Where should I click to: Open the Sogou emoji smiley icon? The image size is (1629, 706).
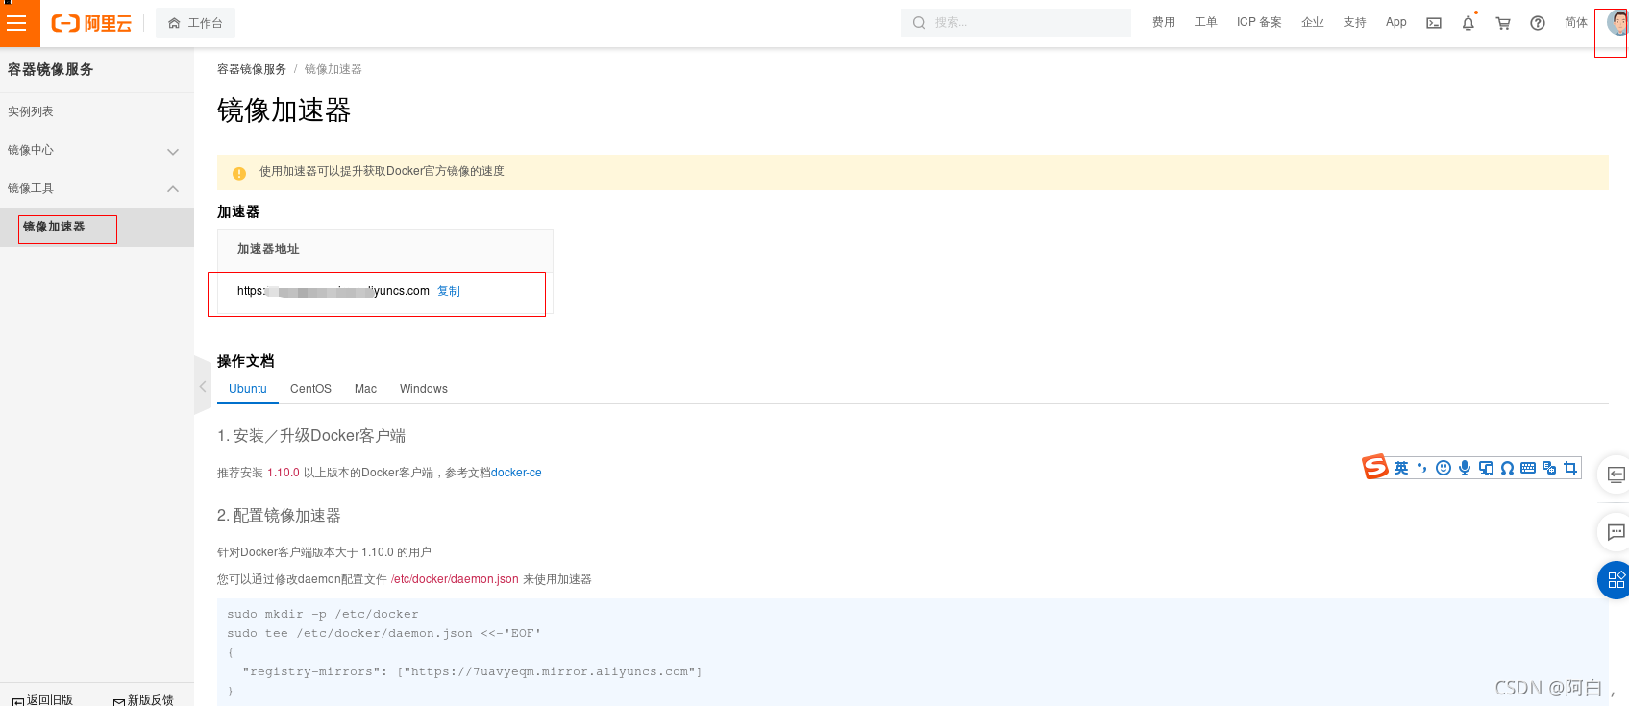[x=1444, y=468]
